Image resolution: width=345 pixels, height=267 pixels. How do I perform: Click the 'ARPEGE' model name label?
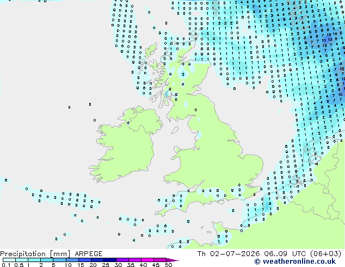(x=89, y=254)
